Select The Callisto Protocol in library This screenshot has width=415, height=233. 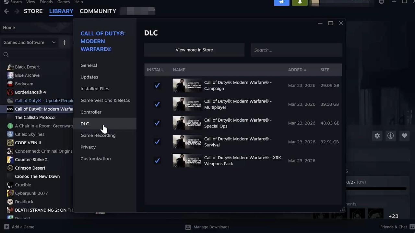(35, 117)
